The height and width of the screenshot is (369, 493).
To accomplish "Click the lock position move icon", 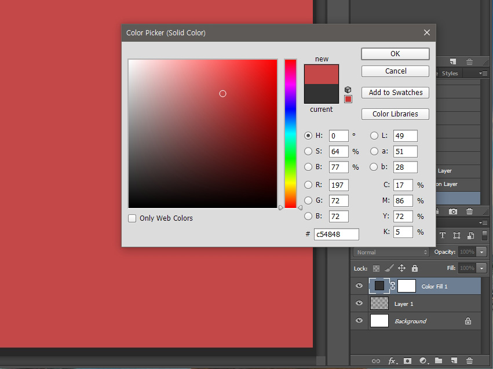I will point(402,268).
